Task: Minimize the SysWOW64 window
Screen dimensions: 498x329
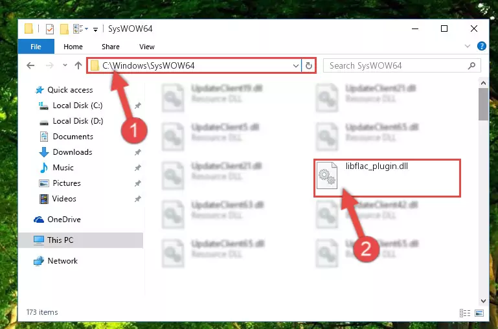Action: pos(415,28)
